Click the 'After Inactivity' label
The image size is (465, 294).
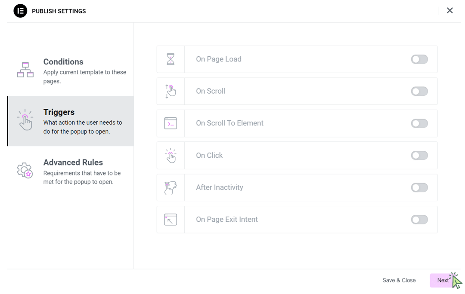(x=220, y=187)
